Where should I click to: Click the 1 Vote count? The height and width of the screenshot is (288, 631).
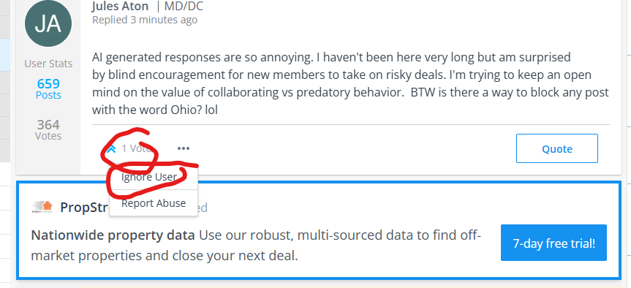pos(137,149)
